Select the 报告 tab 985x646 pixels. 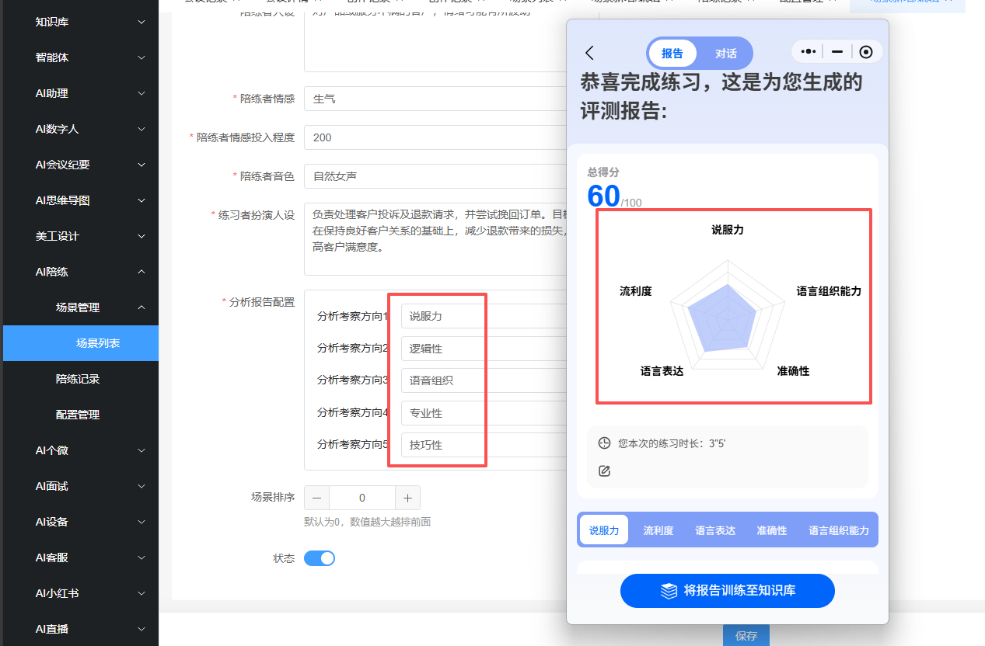(x=672, y=54)
